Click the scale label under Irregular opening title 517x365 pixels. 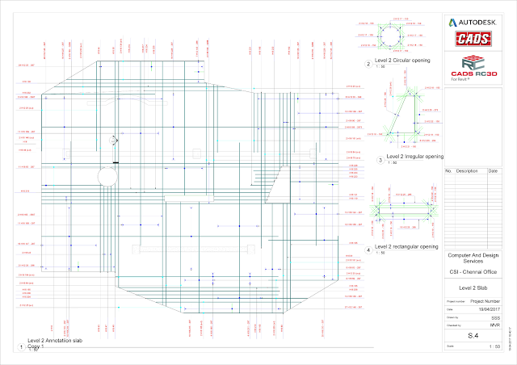click(393, 163)
